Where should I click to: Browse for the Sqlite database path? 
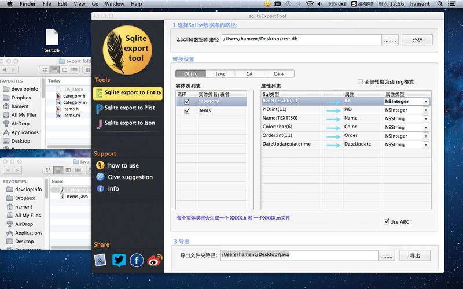coord(390,40)
